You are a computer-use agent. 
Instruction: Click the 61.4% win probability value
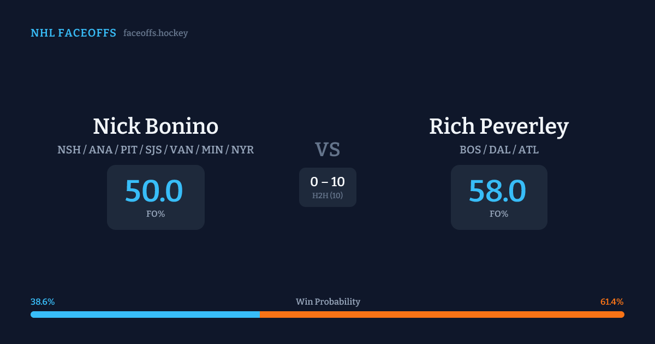click(612, 302)
